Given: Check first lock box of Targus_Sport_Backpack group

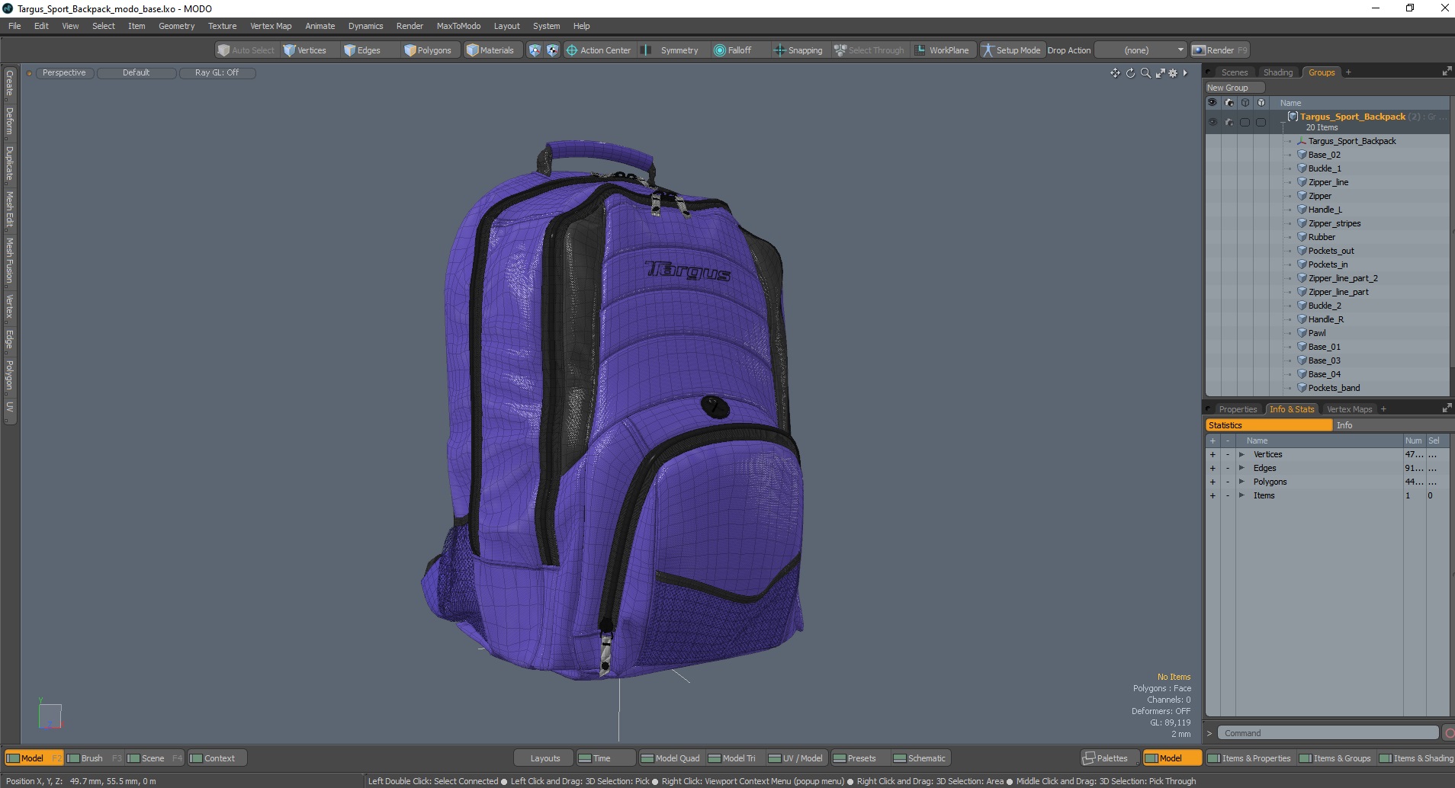Looking at the screenshot, I should [x=1245, y=122].
